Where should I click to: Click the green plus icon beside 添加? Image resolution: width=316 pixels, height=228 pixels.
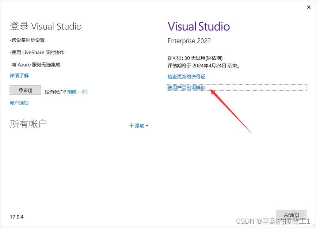(131, 125)
